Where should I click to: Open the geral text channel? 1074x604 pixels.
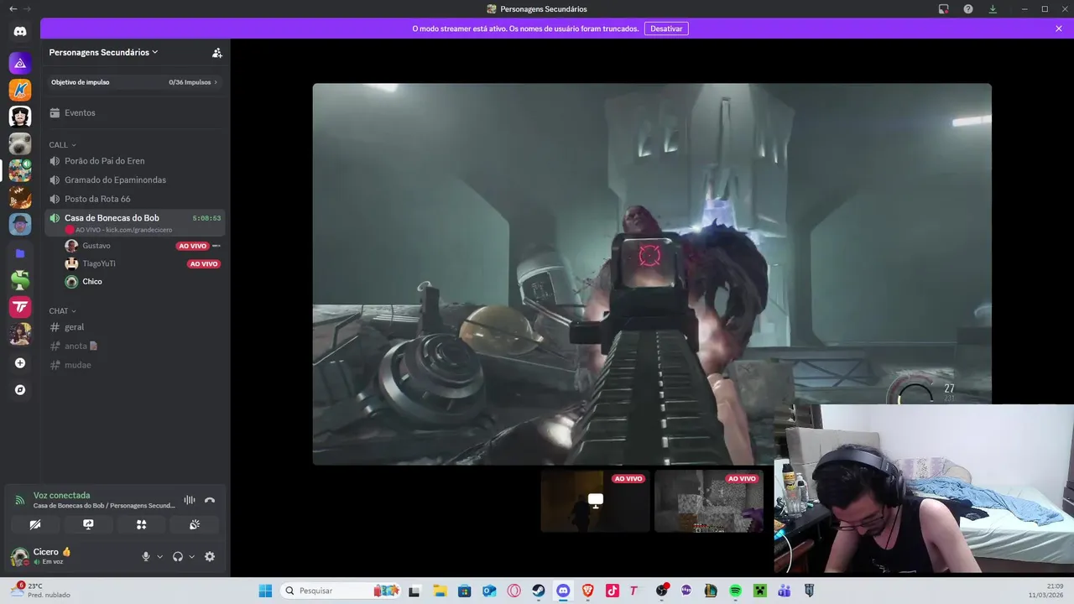tap(134, 327)
